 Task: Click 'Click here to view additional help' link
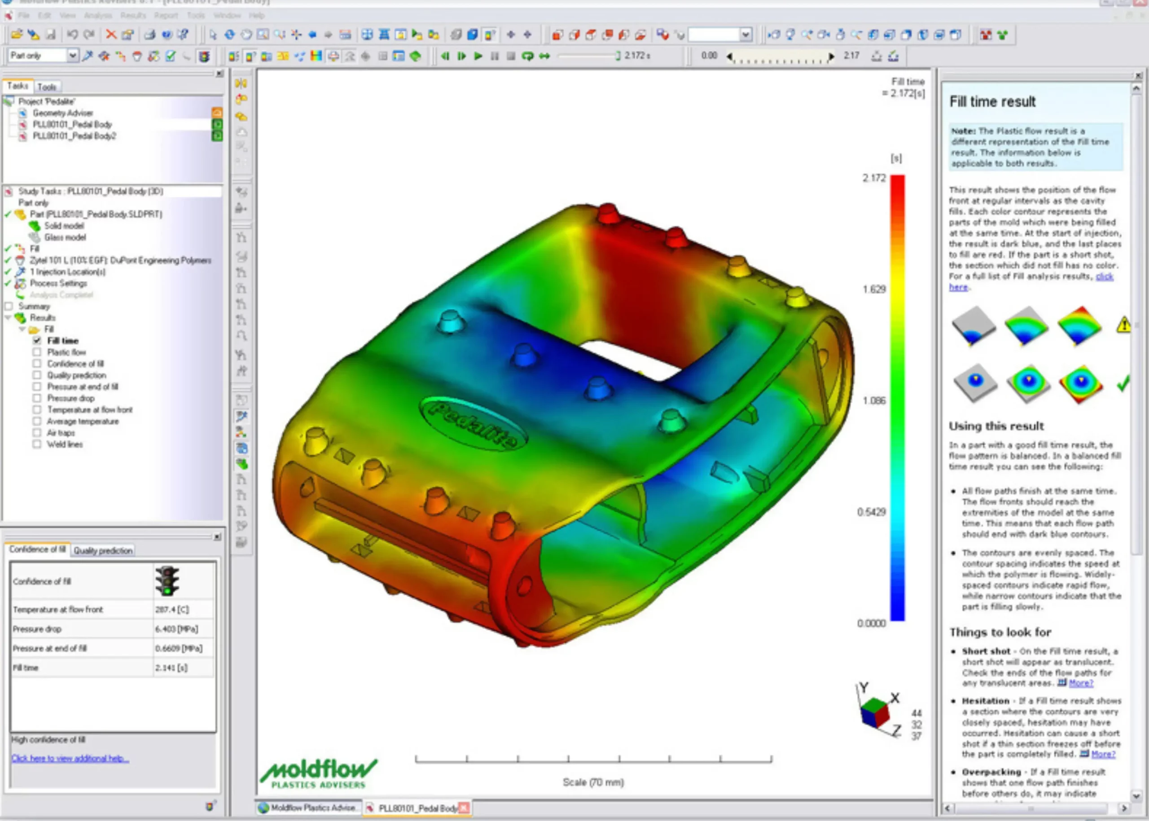pyautogui.click(x=70, y=758)
